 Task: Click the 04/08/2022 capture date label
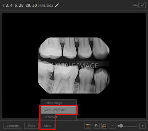pos(45,5)
